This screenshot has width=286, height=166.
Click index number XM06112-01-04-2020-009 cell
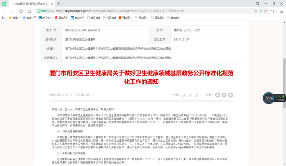click(x=105, y=30)
